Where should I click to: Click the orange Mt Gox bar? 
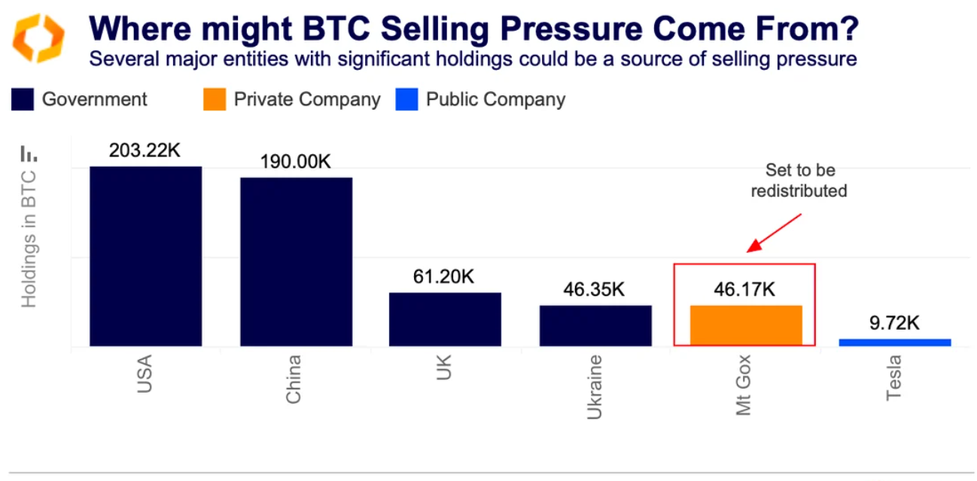[x=746, y=325]
